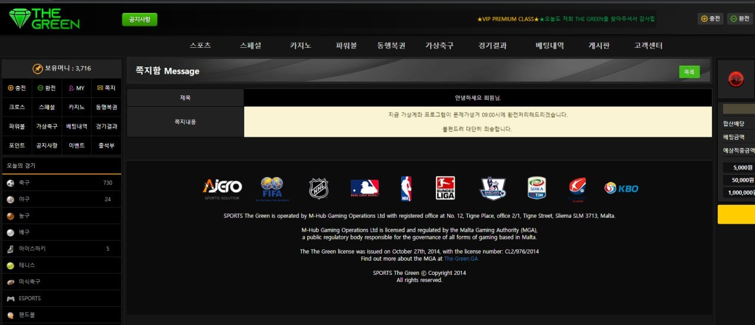Open the 스포츠 menu in navigation bar
Image resolution: width=755 pixels, height=325 pixels.
click(x=200, y=45)
